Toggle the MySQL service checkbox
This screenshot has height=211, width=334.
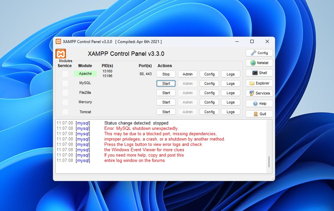[65, 83]
